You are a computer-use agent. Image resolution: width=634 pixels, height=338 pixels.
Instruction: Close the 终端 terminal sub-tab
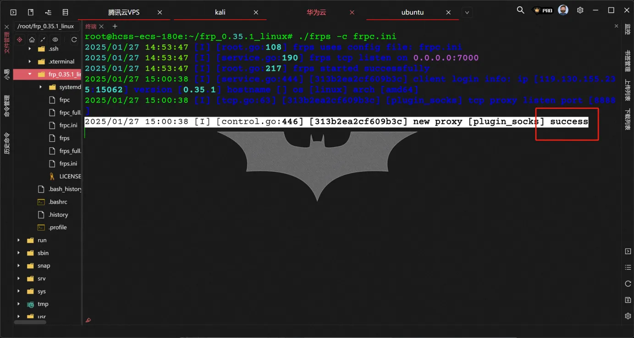click(x=101, y=27)
